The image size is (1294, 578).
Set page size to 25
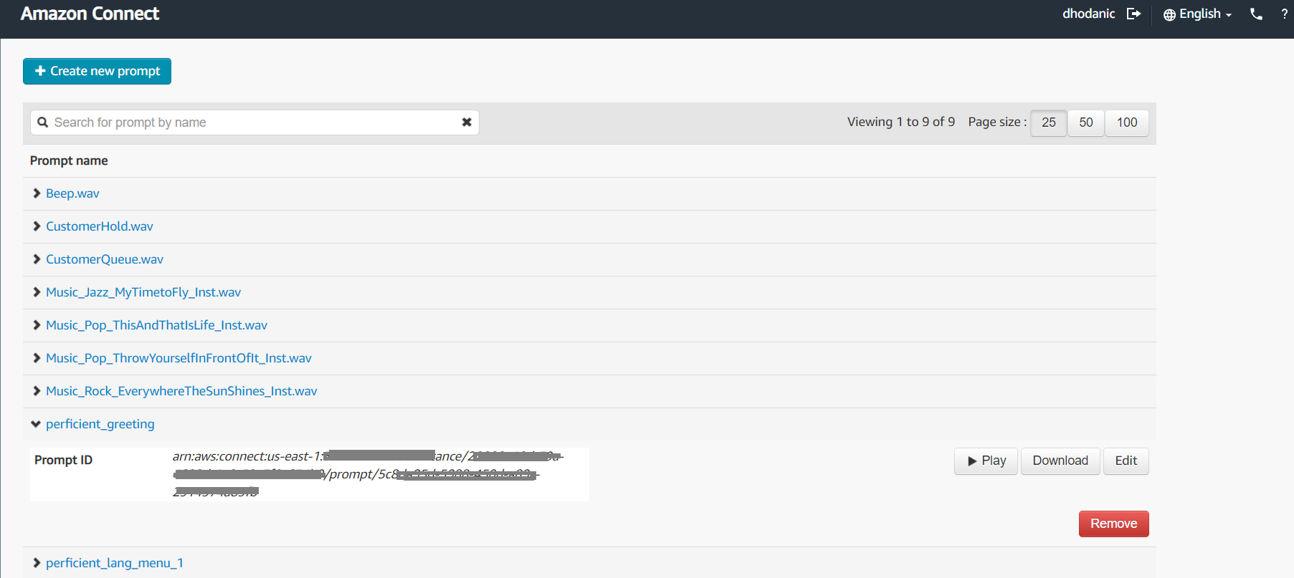[1049, 122]
